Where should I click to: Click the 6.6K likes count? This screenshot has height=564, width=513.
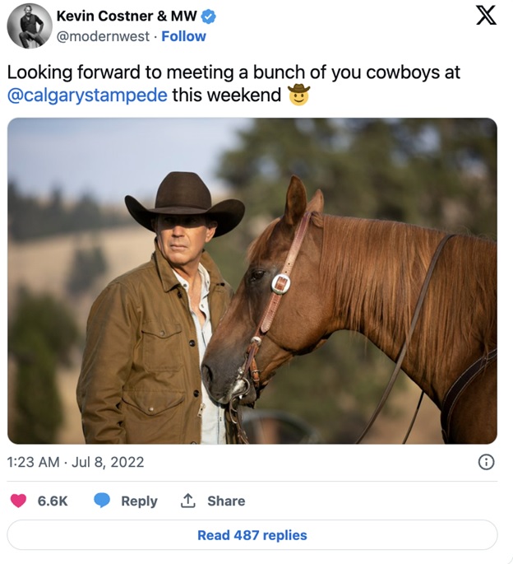click(x=53, y=501)
